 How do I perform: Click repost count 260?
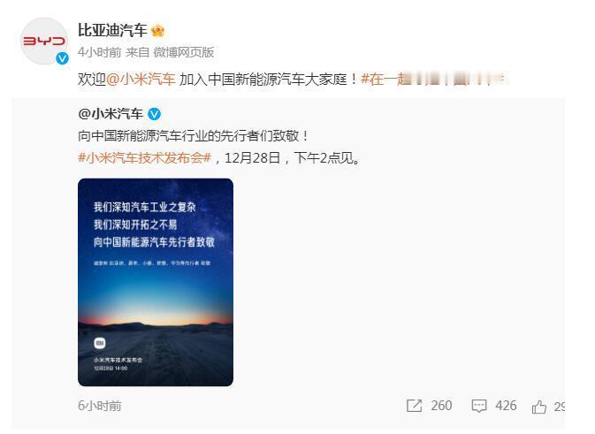pyautogui.click(x=441, y=406)
